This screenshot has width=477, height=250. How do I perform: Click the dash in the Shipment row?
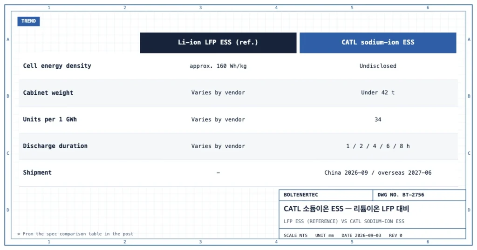(x=218, y=173)
